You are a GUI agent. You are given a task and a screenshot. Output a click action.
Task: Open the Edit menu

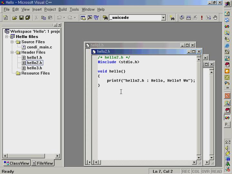pyautogui.click(x=15, y=9)
